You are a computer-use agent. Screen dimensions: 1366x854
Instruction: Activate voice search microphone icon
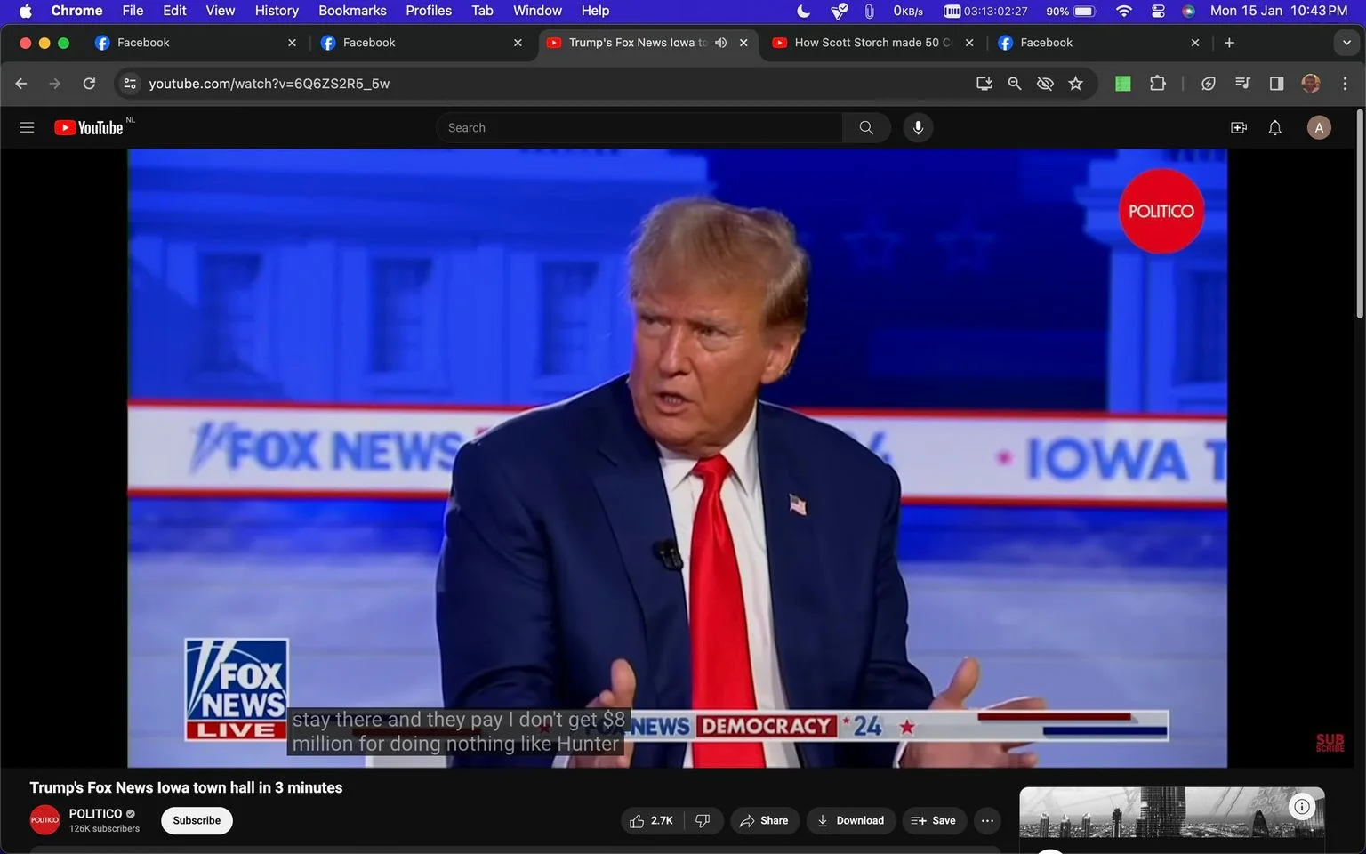coord(918,127)
